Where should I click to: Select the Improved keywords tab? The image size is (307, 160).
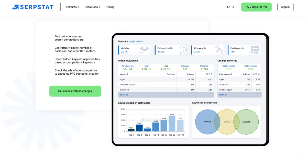coord(185,67)
